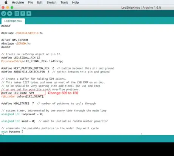Click the '#include <EEPROM.h>' line

(x=16, y=43)
